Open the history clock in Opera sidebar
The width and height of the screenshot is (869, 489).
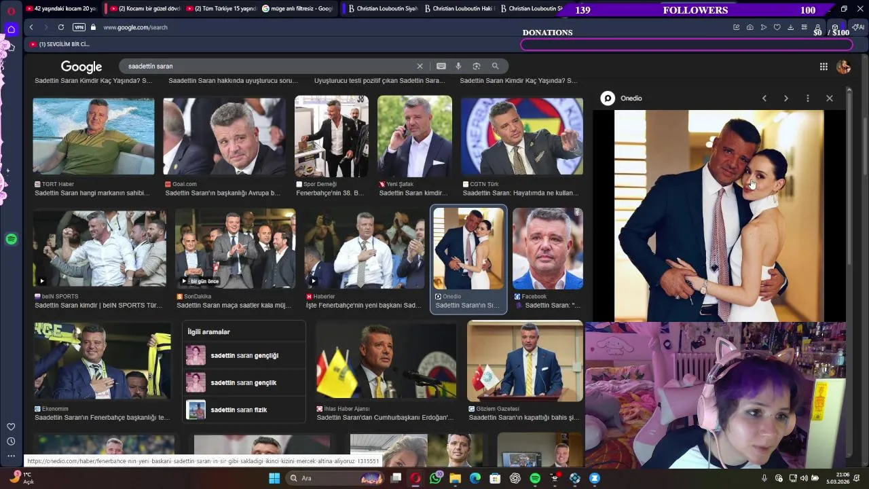pos(11,441)
